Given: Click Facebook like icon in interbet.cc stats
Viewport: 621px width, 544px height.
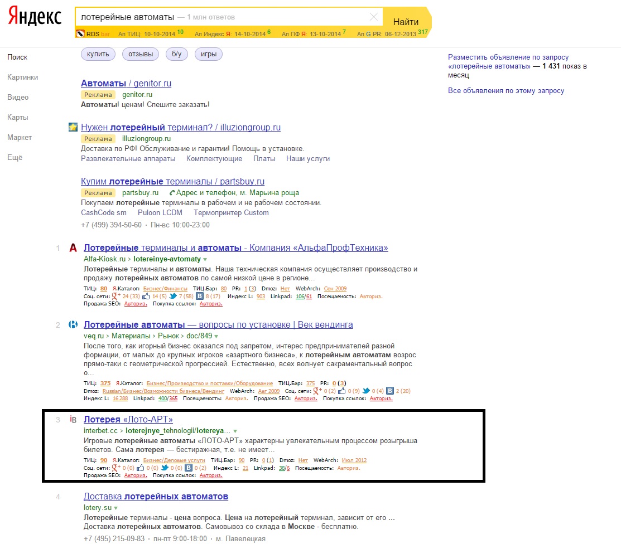Looking at the screenshot, I should [140, 468].
